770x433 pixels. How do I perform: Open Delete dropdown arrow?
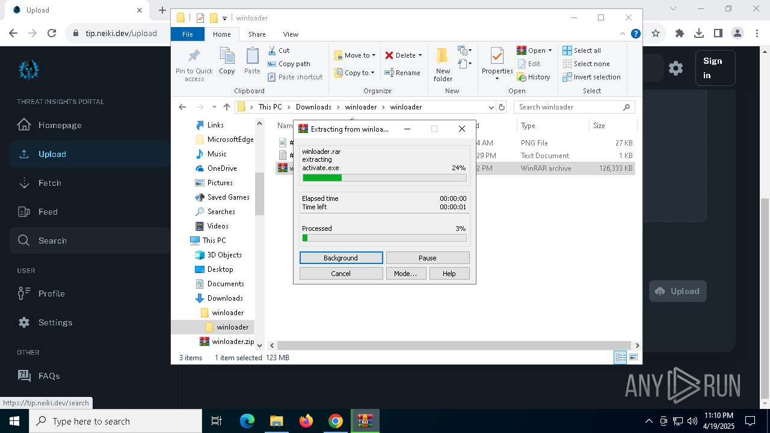coord(420,55)
